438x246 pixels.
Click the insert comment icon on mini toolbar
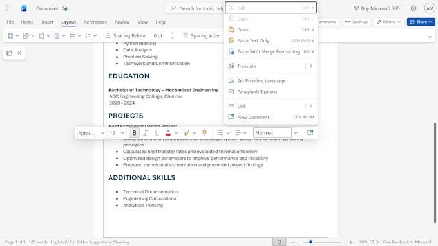pyautogui.click(x=310, y=133)
